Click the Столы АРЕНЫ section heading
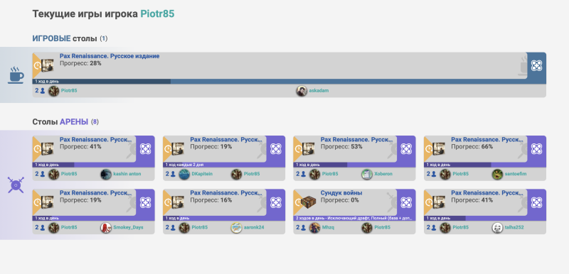 [x=60, y=121]
